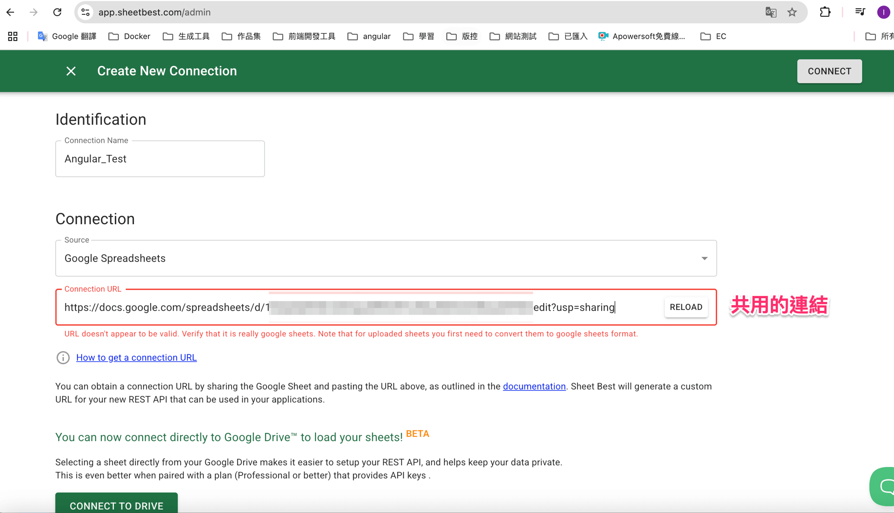This screenshot has height=513, width=894.
Task: Close the Create New Connection dialog
Action: point(71,71)
